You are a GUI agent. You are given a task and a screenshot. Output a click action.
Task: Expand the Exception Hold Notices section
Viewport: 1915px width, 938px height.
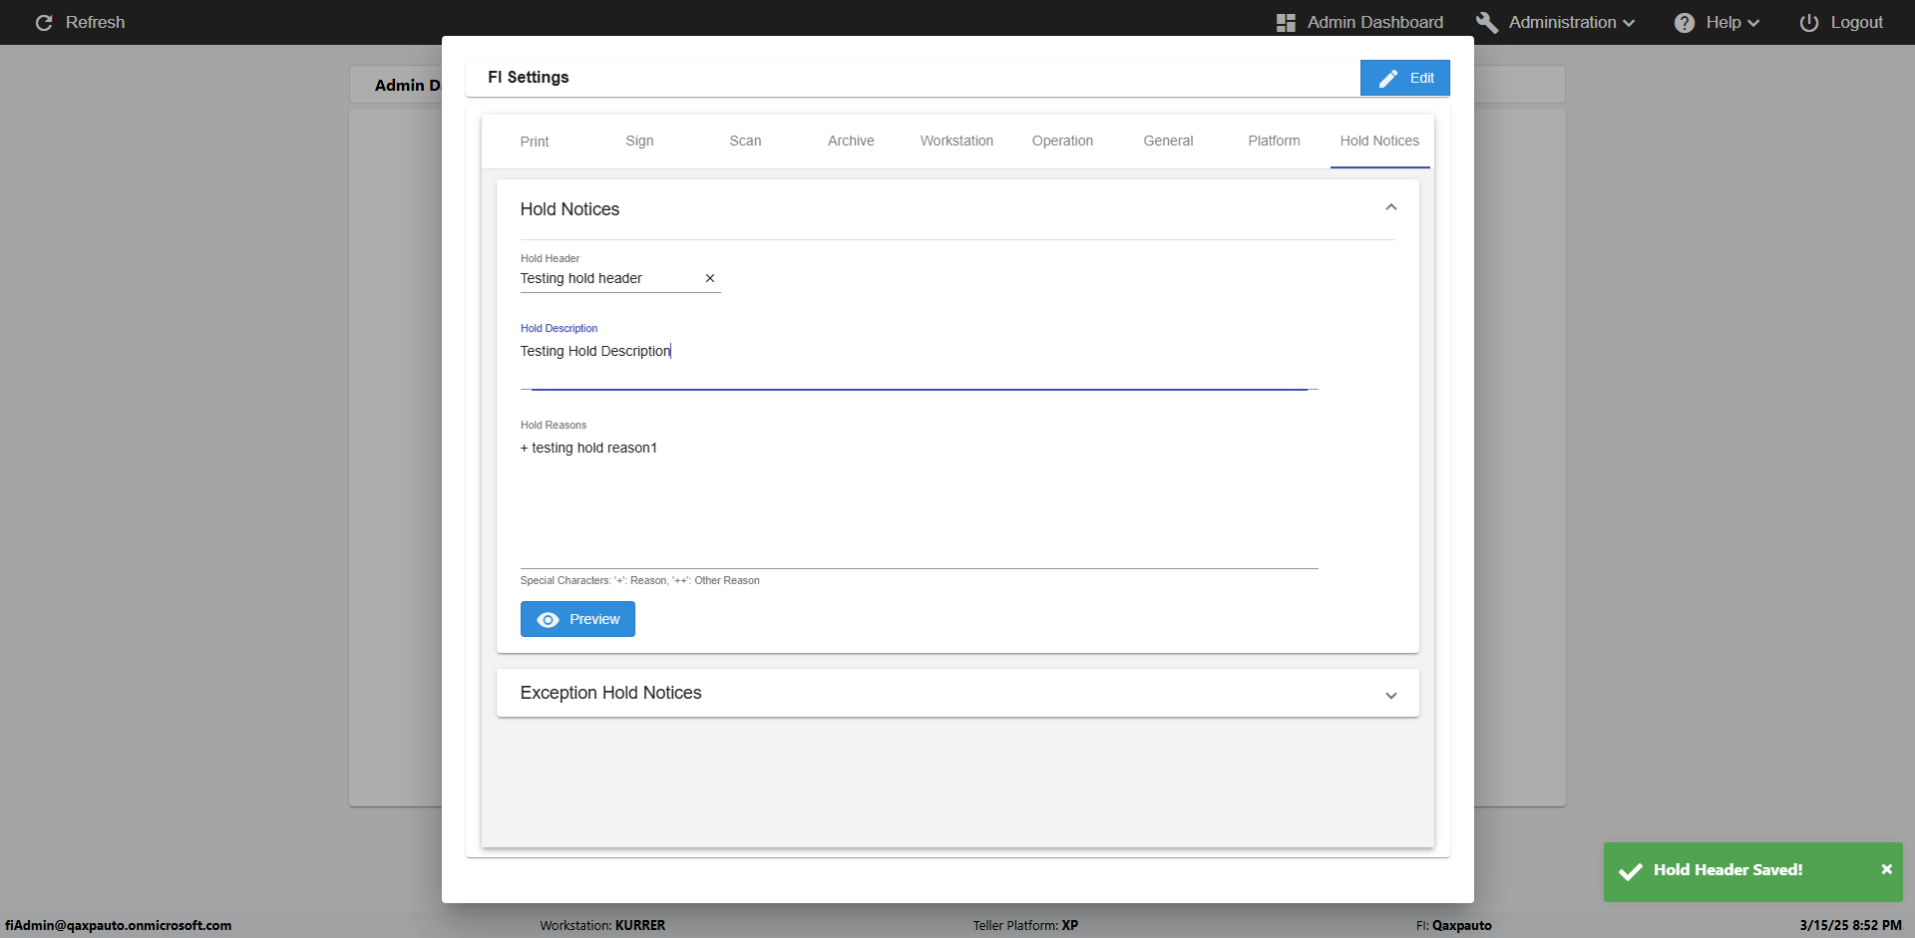coord(1390,695)
